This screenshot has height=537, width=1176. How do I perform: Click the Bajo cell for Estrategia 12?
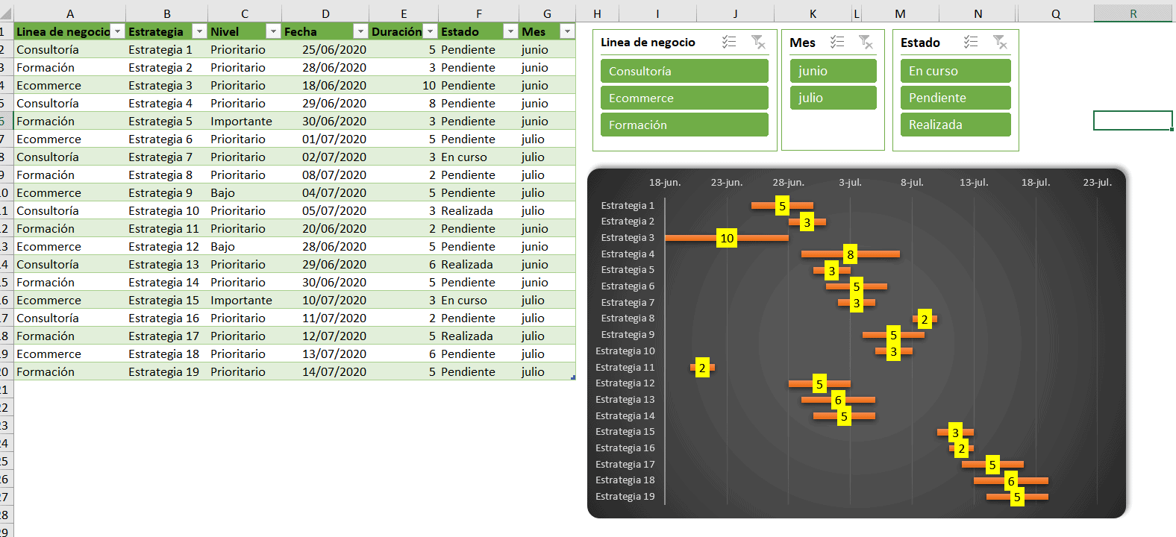click(x=245, y=246)
